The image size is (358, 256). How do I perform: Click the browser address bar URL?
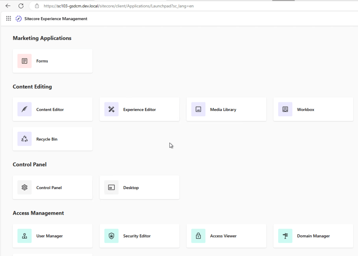119,6
